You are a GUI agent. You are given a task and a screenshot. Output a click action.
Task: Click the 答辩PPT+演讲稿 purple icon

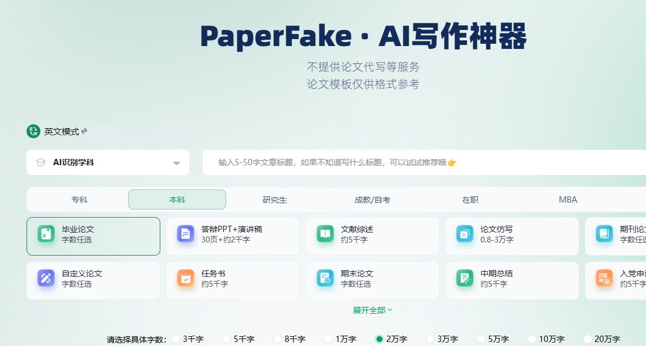coord(185,234)
